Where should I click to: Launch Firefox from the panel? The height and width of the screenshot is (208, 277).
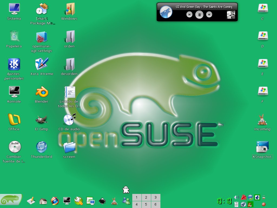tap(55, 201)
